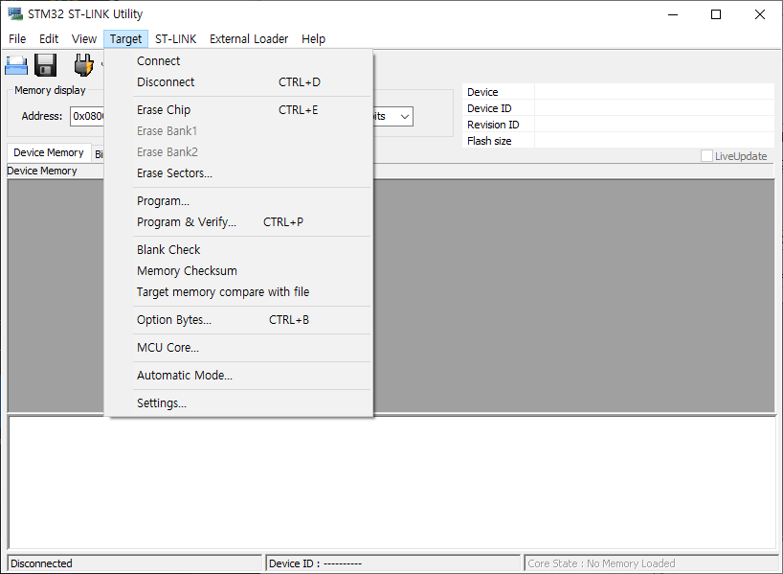This screenshot has height=574, width=783.
Task: Click the Revision ID value cell
Action: (654, 125)
